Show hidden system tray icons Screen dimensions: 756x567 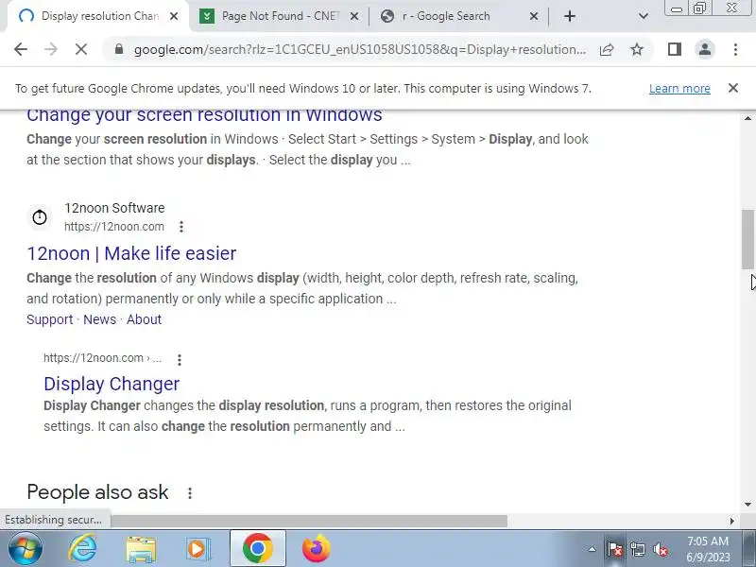593,549
